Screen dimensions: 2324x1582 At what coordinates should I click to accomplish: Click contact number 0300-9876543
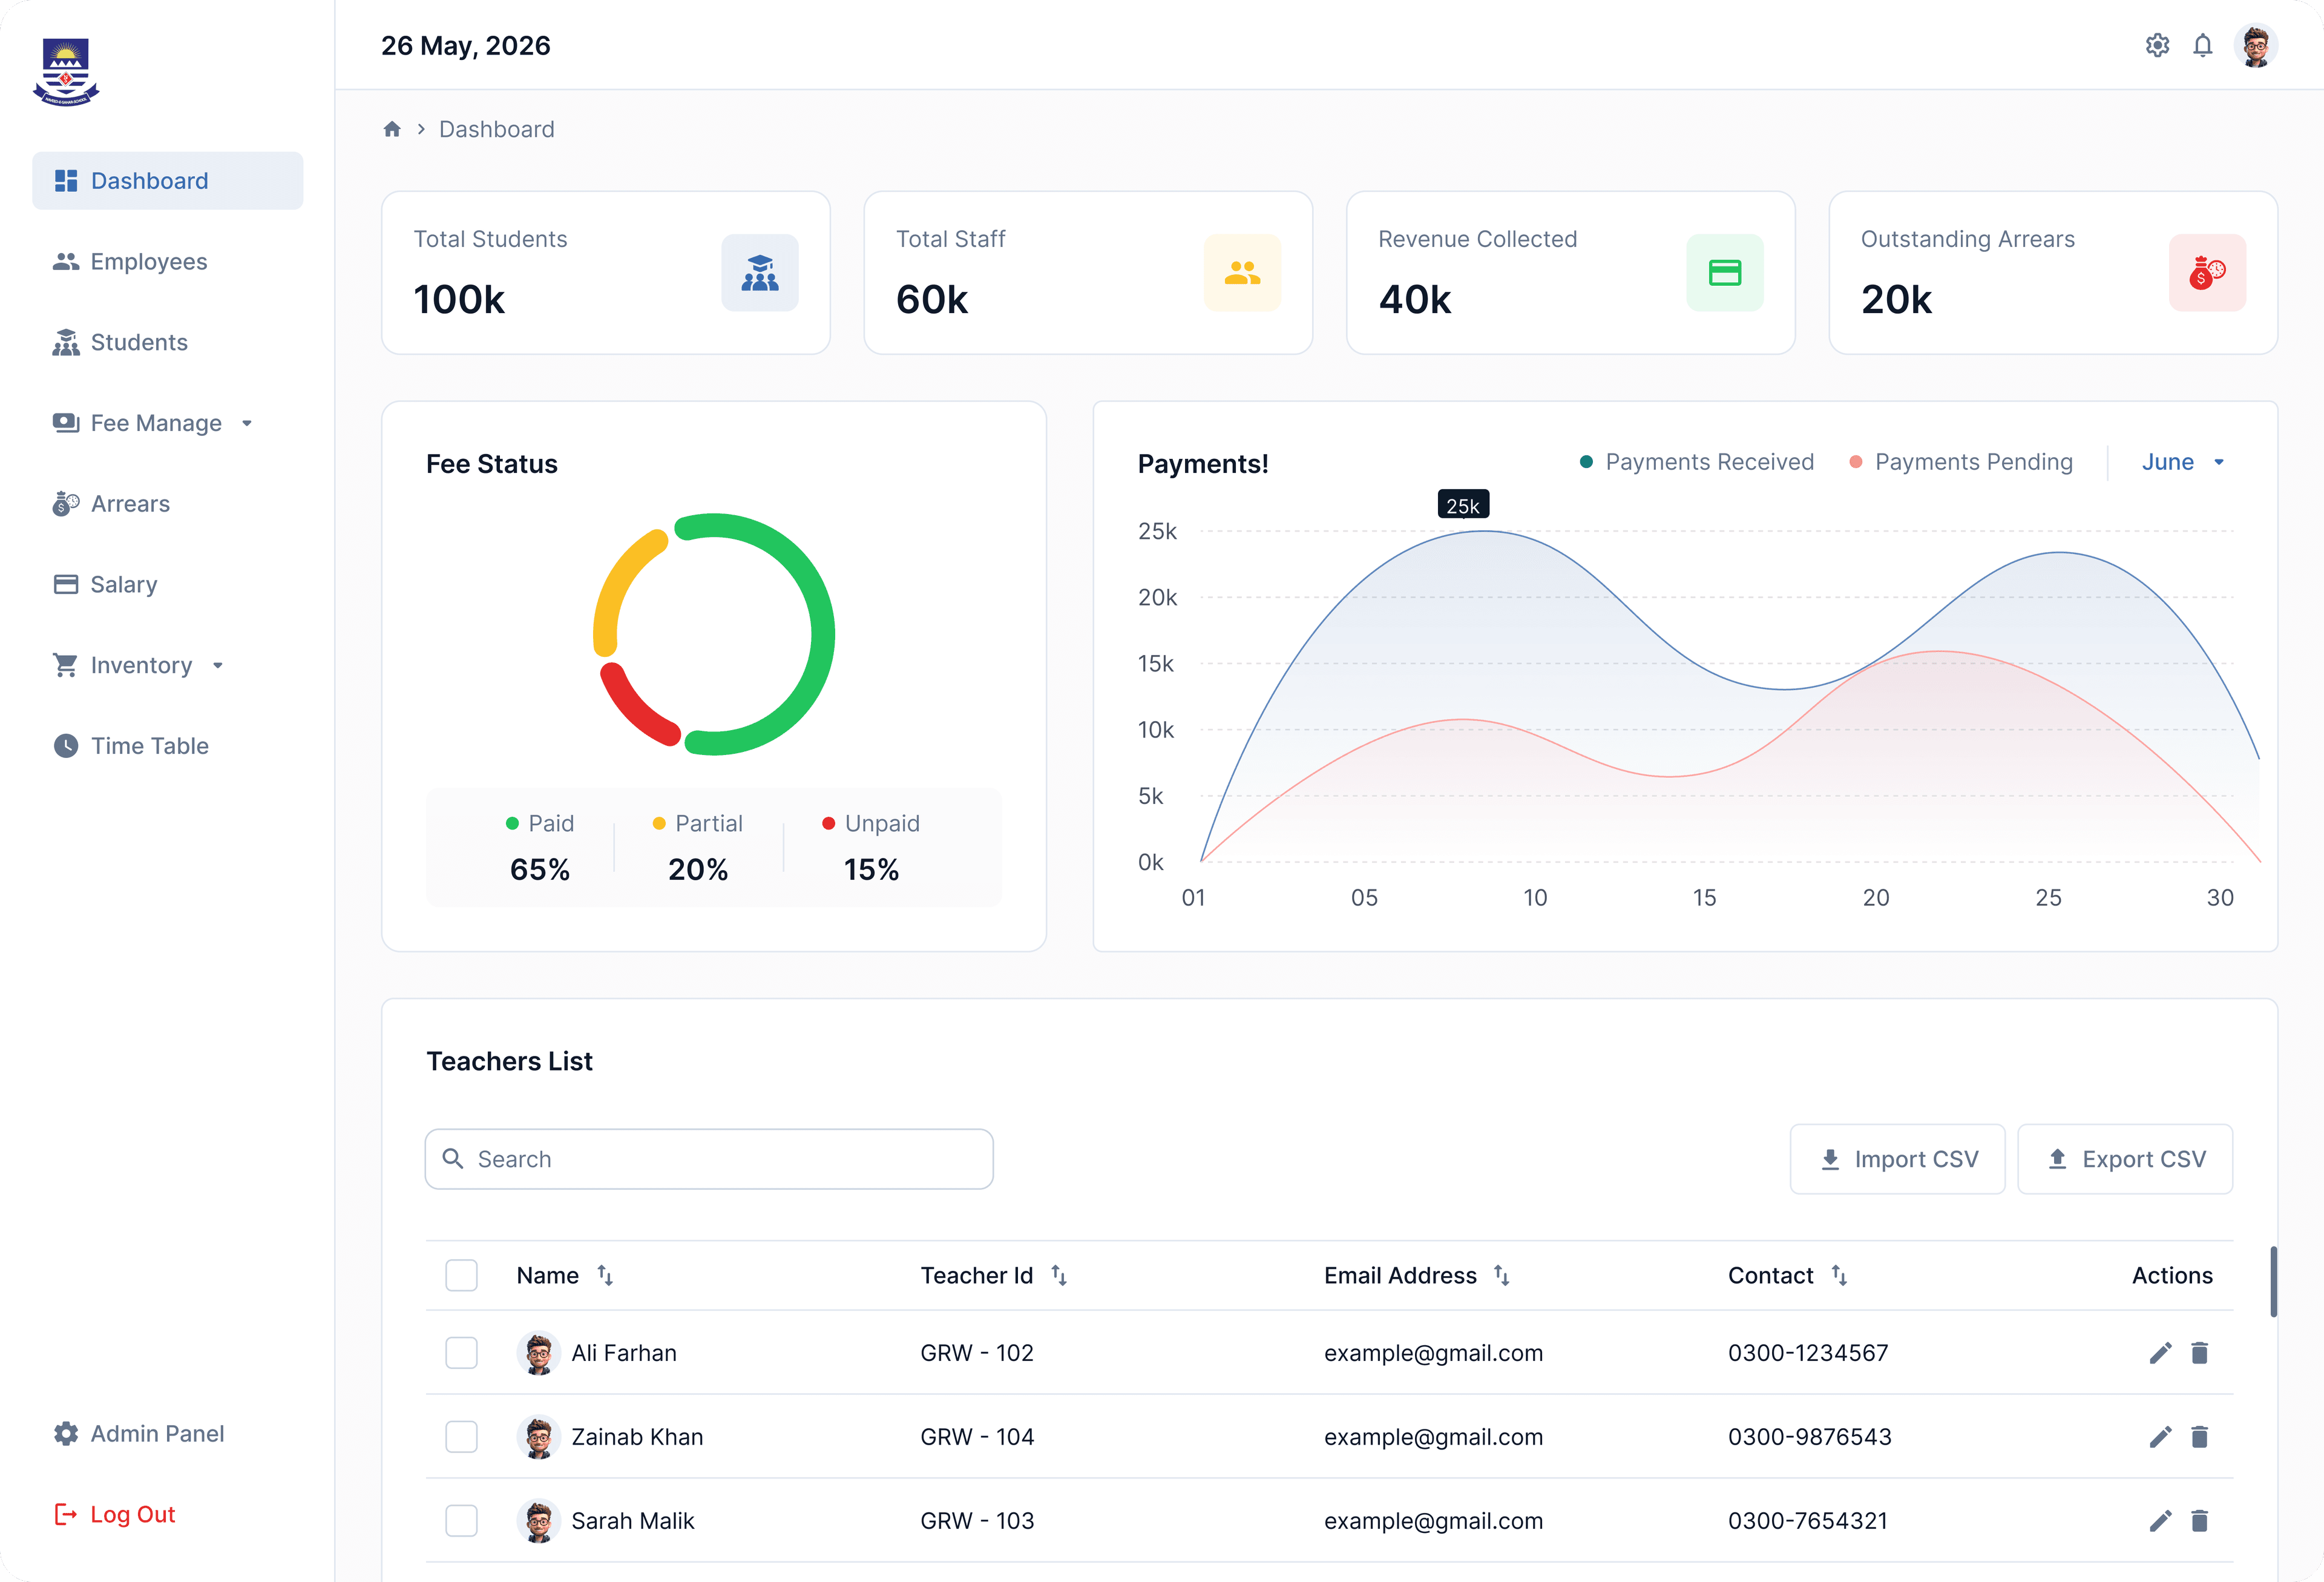(x=1809, y=1437)
